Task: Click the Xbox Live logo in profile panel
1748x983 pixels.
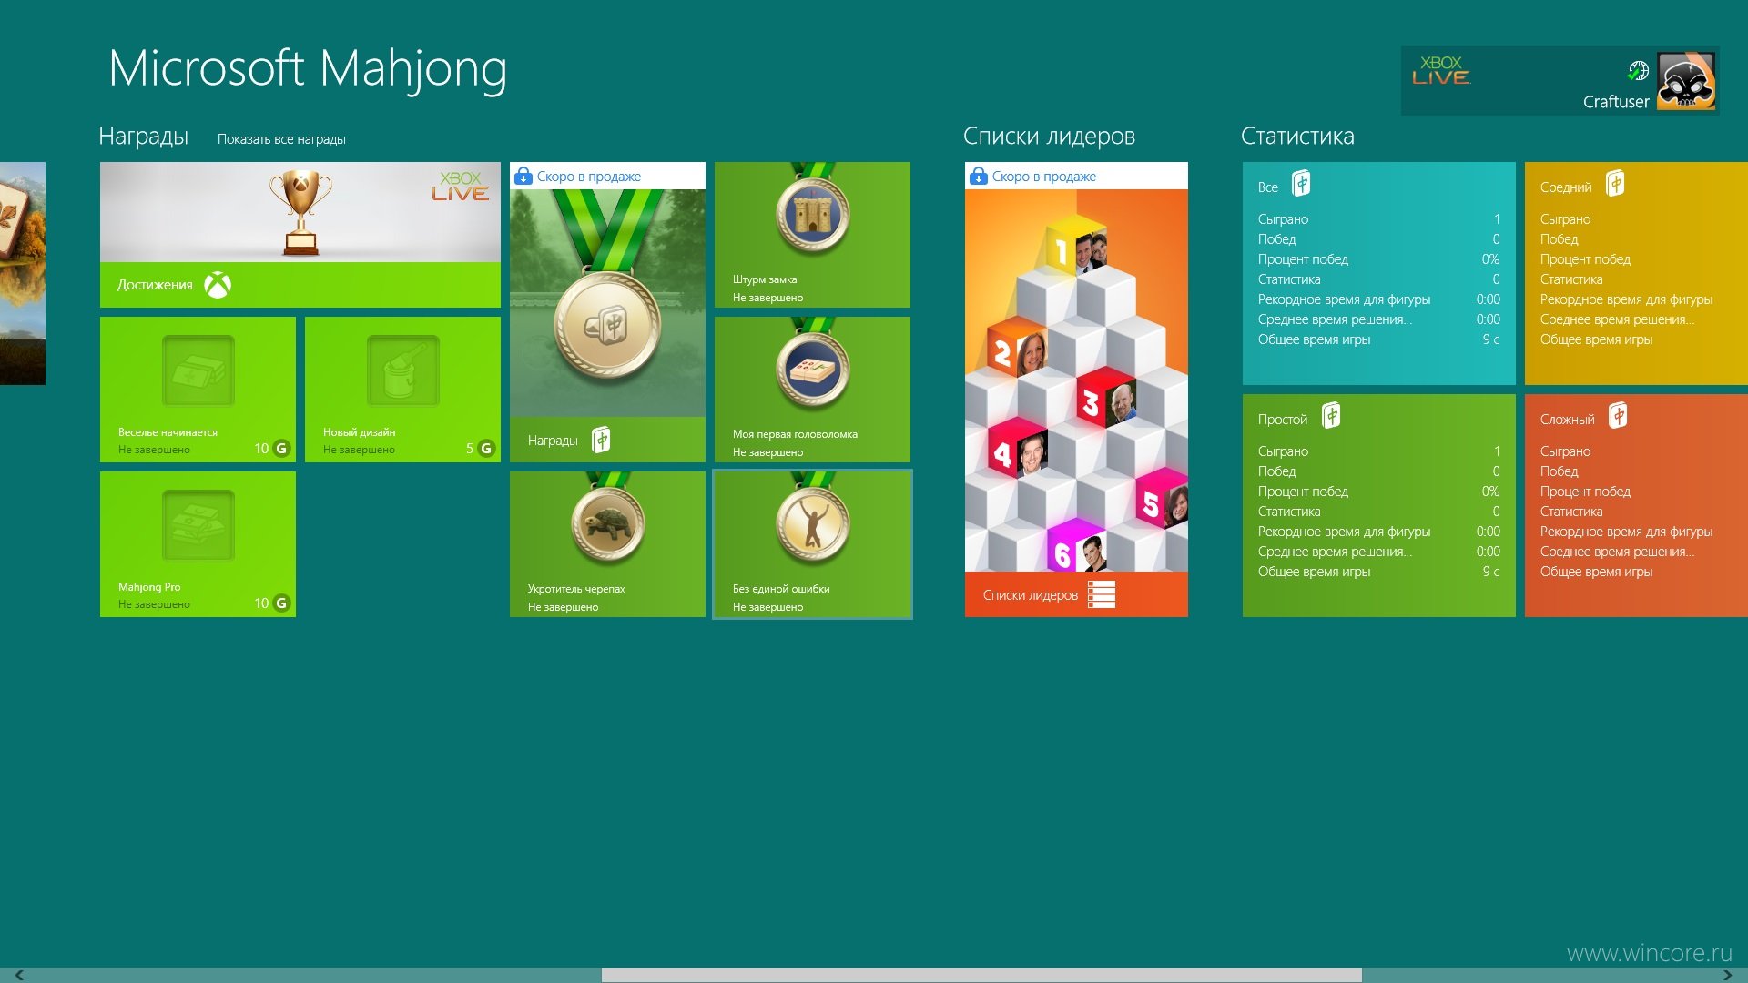Action: pos(1441,70)
